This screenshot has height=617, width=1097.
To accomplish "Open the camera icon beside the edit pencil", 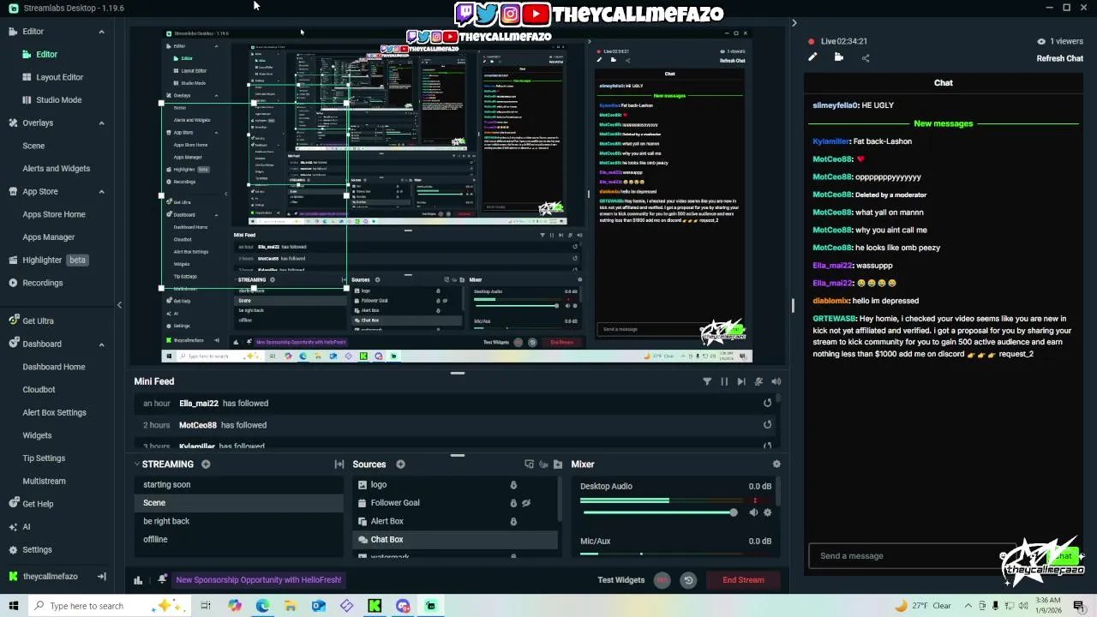I will 839,57.
